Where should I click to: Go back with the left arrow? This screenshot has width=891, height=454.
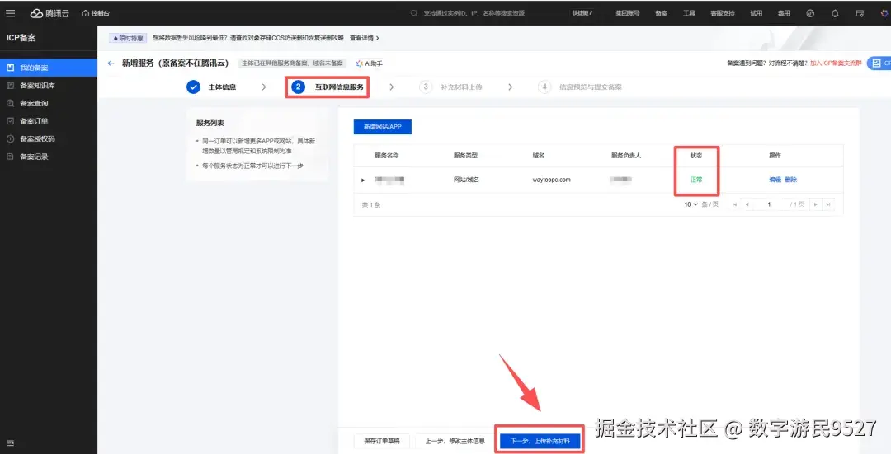111,63
